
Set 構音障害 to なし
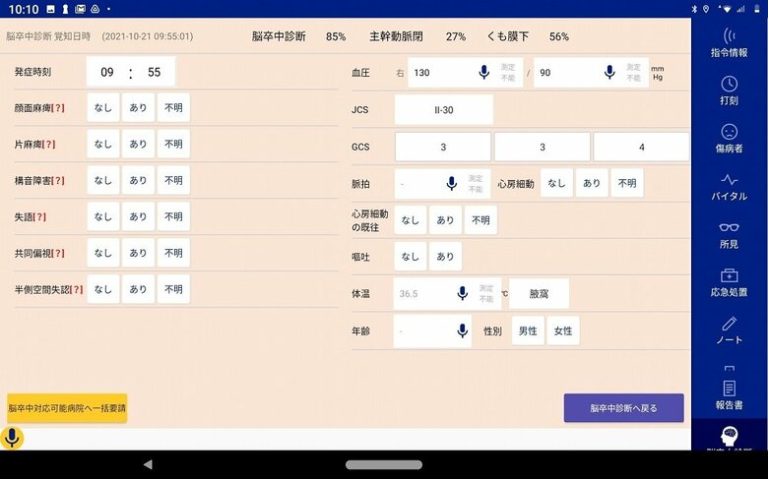103,180
